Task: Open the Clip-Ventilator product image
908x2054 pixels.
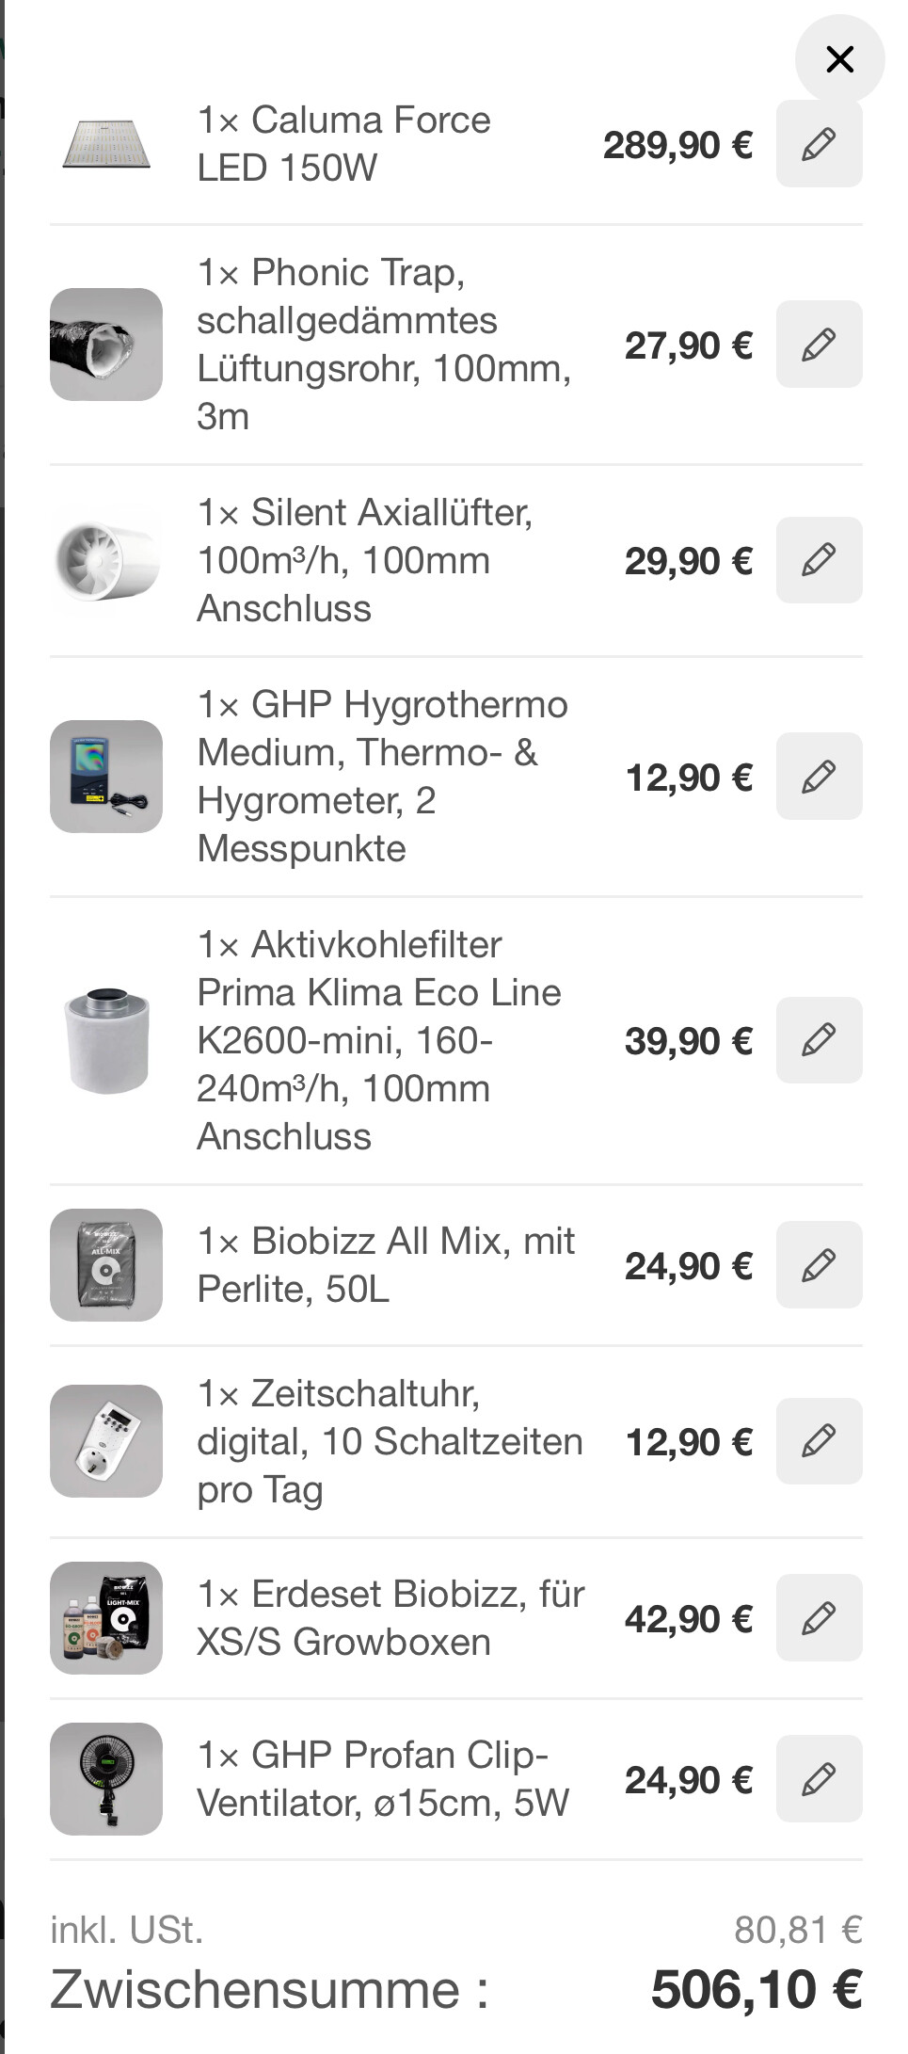Action: (x=106, y=1779)
